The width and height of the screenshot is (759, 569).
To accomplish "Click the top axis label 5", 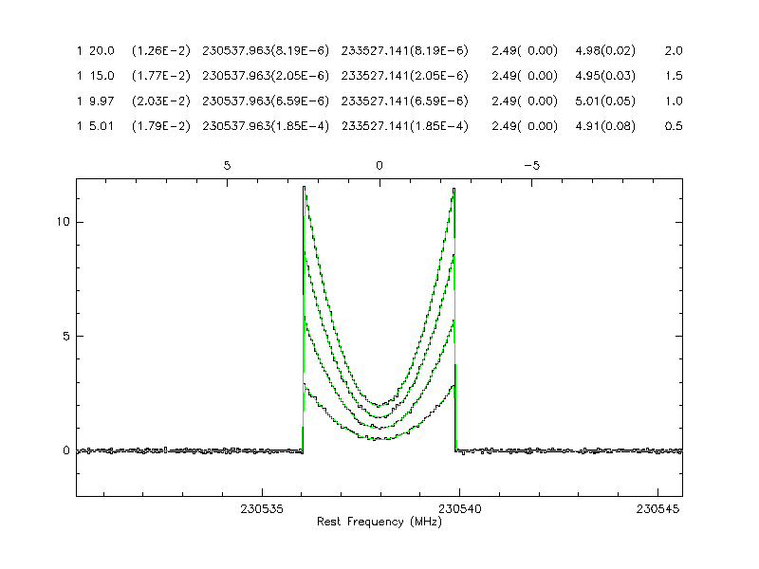I will (227, 165).
